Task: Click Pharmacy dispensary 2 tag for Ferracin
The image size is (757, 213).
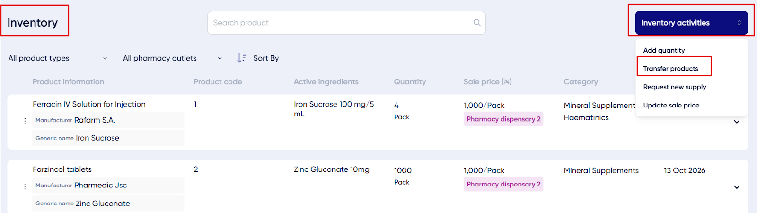Action: pos(503,119)
